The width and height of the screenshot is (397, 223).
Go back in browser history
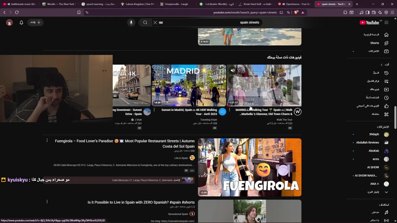4,12
